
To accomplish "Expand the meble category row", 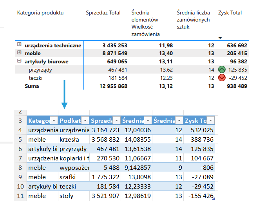I will 19,53.
